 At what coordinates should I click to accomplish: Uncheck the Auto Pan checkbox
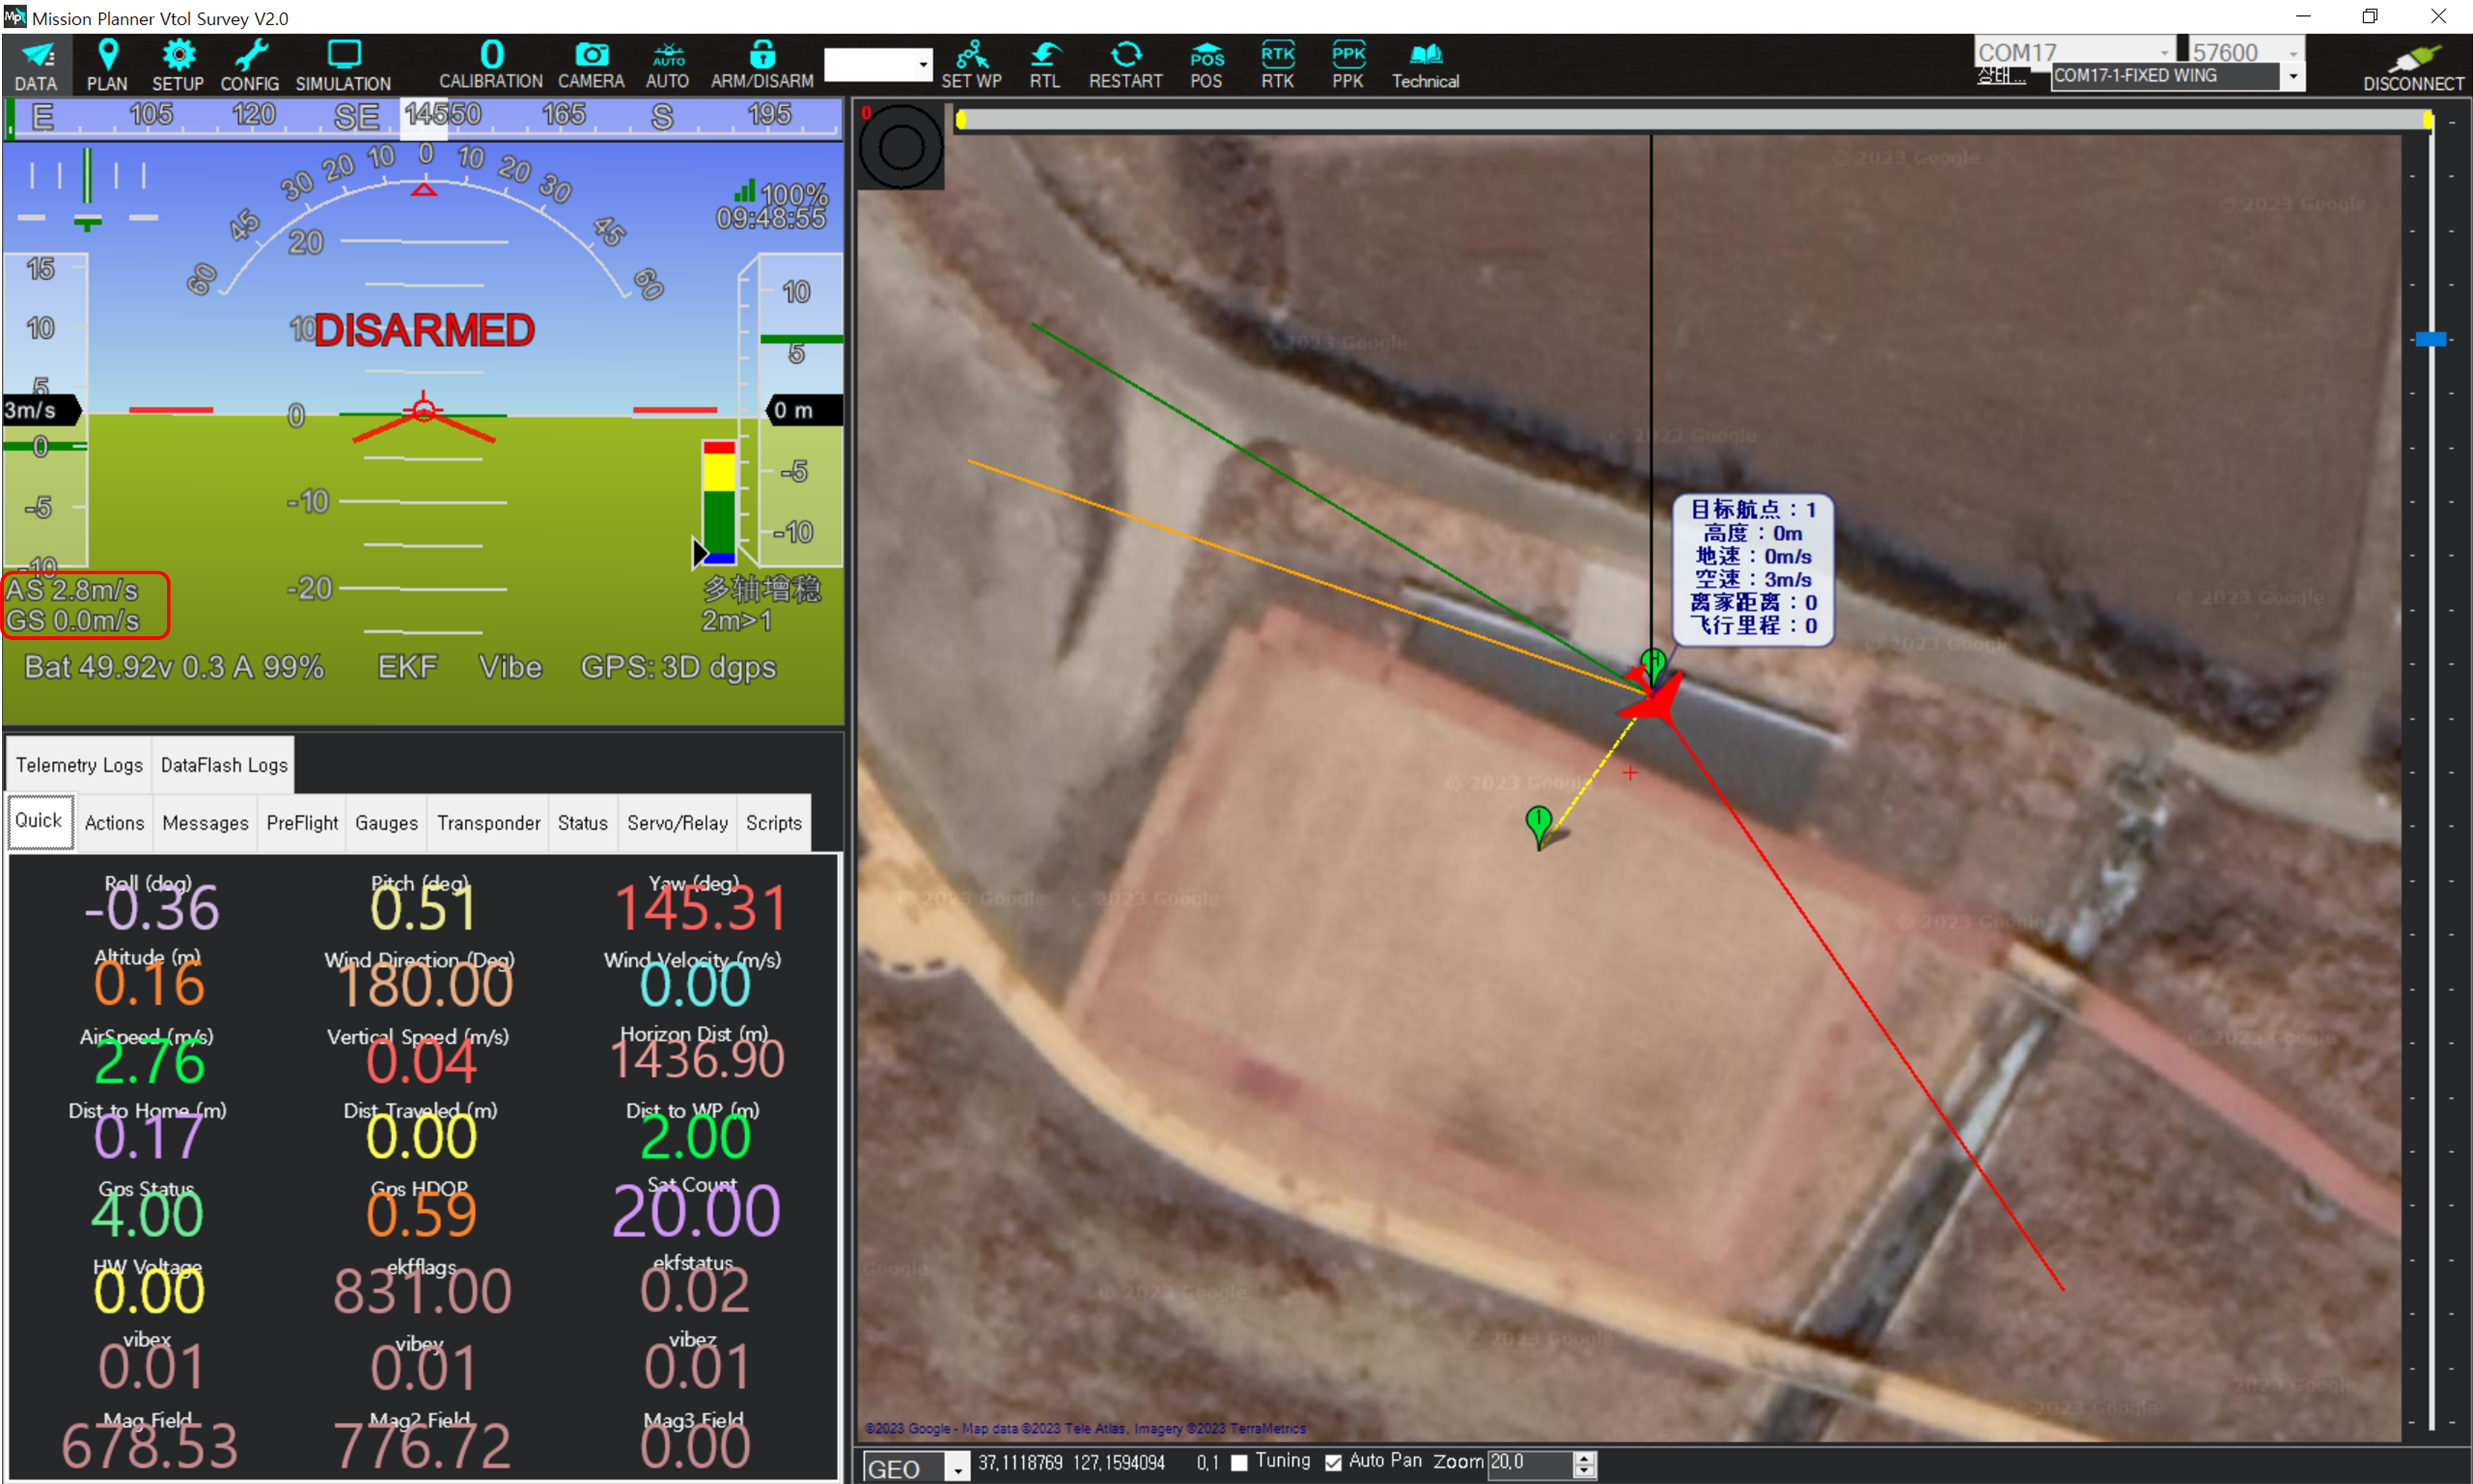coord(1334,1462)
